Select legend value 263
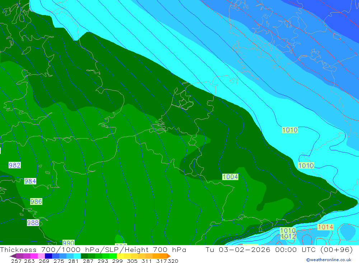This screenshot has height=263, width=359. click(x=29, y=261)
